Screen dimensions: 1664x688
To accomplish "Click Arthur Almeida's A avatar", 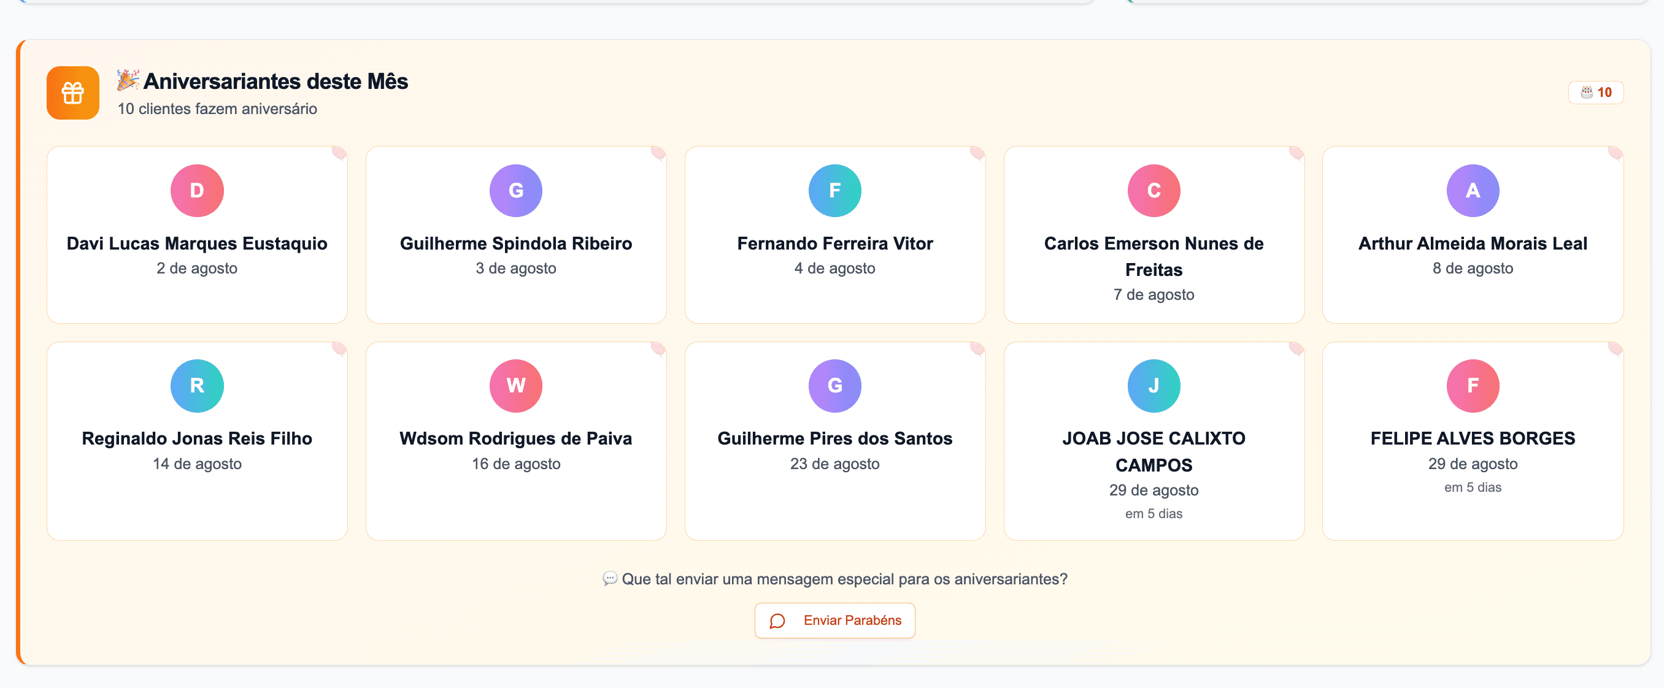I will pos(1472,190).
